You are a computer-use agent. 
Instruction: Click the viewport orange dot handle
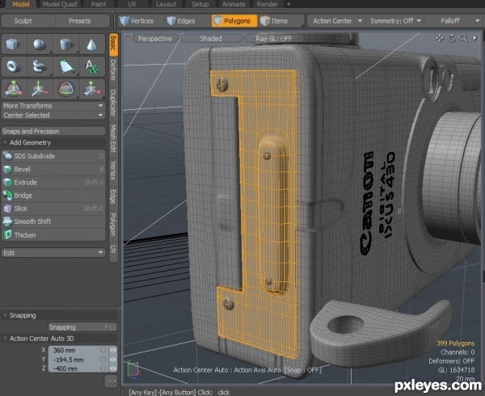[x=128, y=38]
